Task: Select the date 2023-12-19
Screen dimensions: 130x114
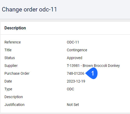Action: [x=76, y=81]
